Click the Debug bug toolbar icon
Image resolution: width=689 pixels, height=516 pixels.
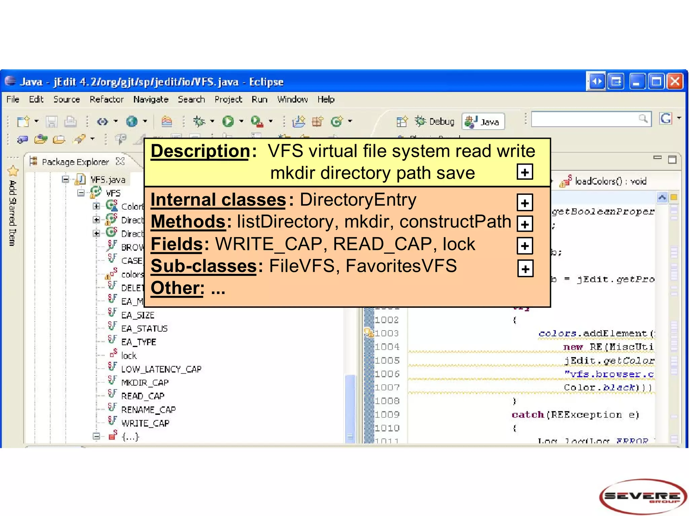199,121
